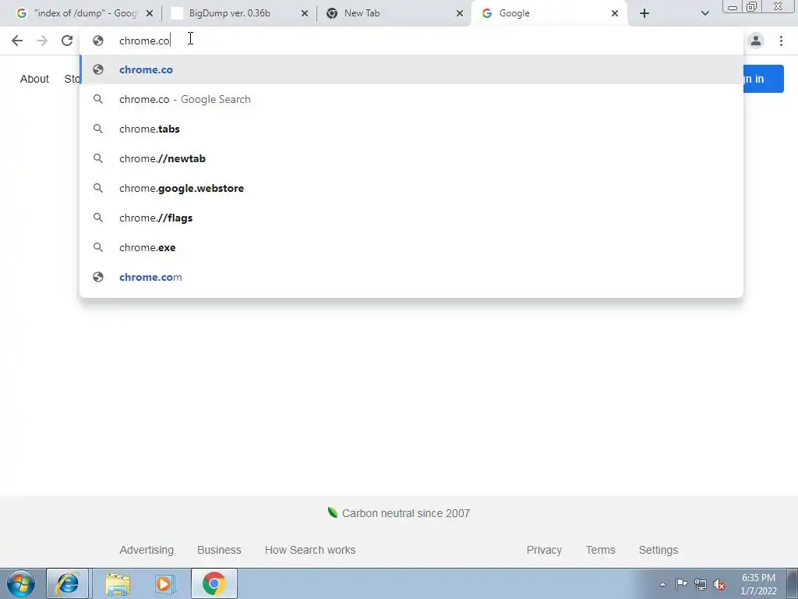Expand the tab search dropdown arrow
Screen dimensions: 798x599
tap(704, 13)
